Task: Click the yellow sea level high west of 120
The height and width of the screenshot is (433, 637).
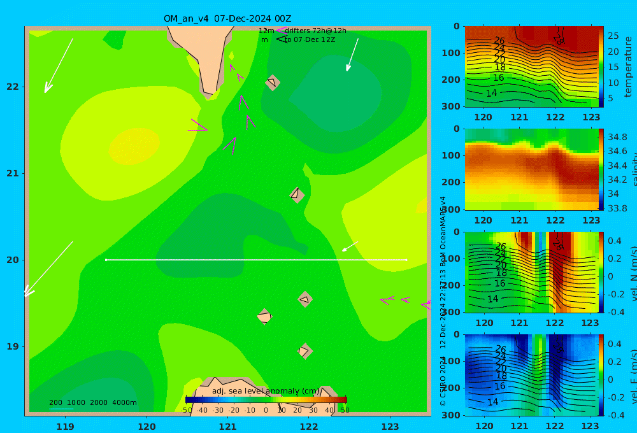Action: click(134, 146)
